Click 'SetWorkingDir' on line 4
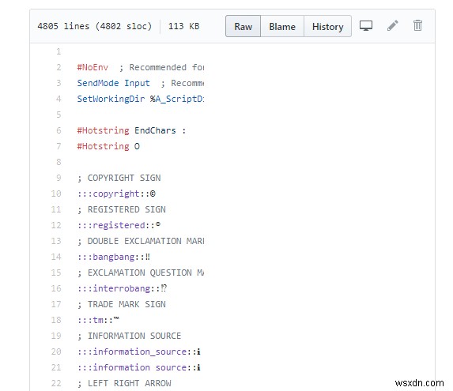Screen dimensions: 453x391 coord(111,99)
